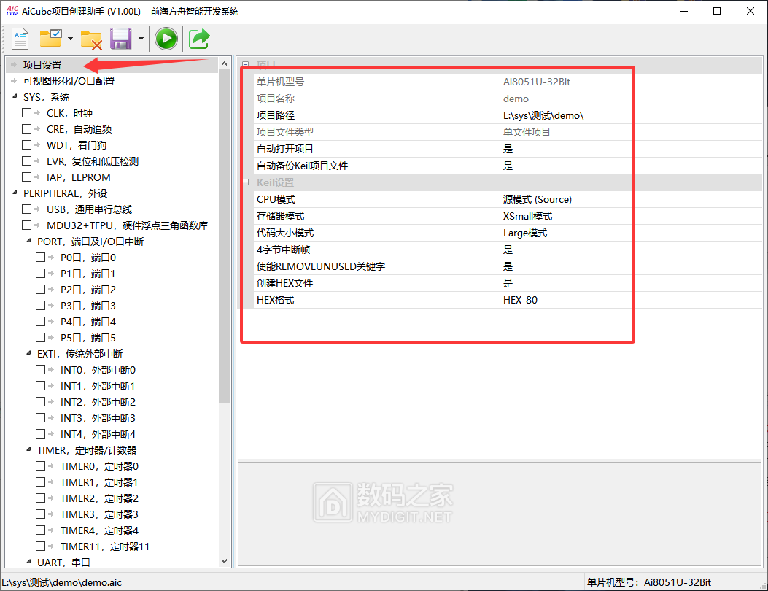The width and height of the screenshot is (768, 591).
Task: Open the dropdown arrow beside save icon
Action: coord(140,39)
